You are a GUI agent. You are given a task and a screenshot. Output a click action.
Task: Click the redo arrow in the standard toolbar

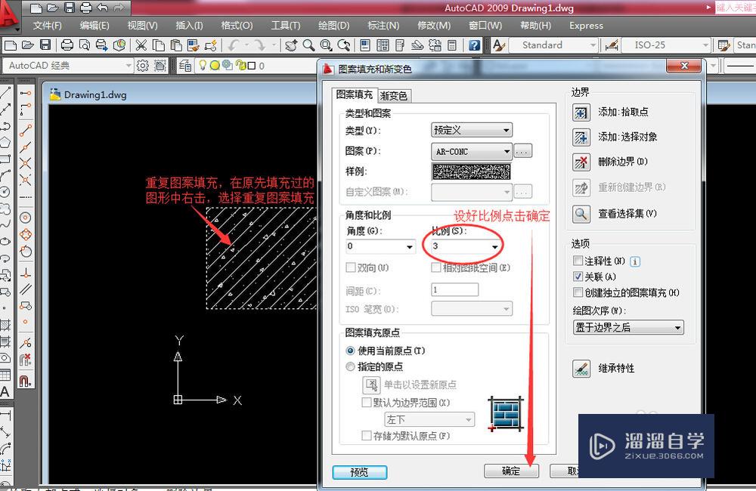(260, 45)
